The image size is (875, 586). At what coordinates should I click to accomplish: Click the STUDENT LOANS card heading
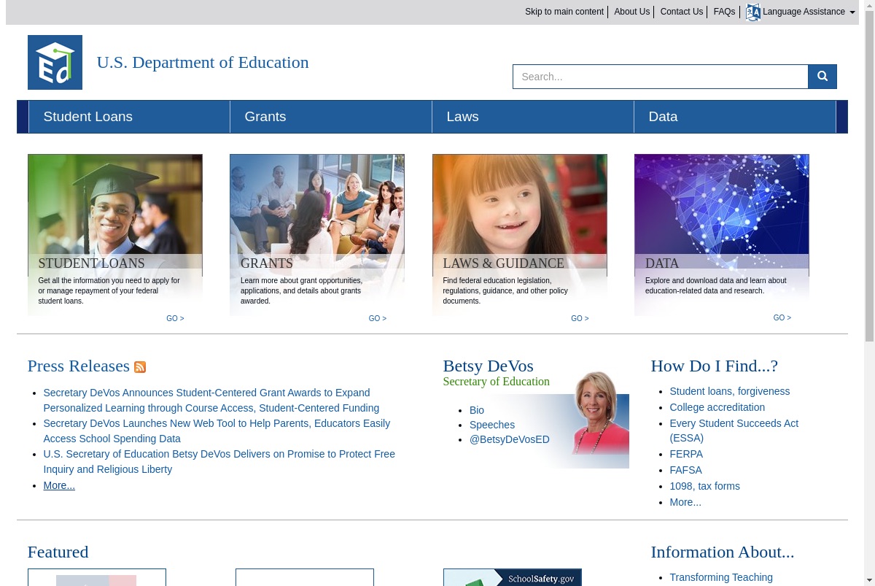[91, 263]
